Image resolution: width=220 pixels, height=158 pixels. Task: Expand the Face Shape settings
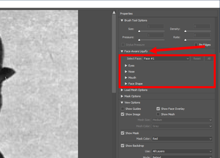126,84
